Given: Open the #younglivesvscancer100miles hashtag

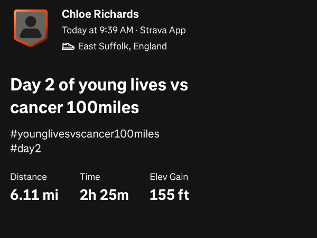Looking at the screenshot, I should (85, 134).
